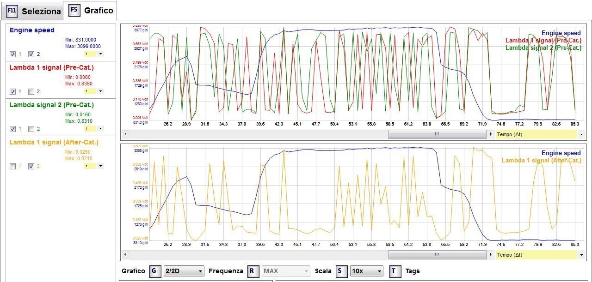Click the G shortcut icon next to Grafico
The width and height of the screenshot is (592, 282).
point(155,271)
